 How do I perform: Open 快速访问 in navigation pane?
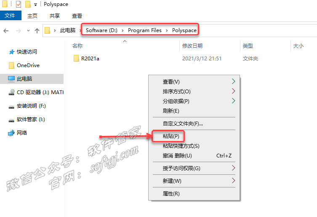(x=27, y=52)
